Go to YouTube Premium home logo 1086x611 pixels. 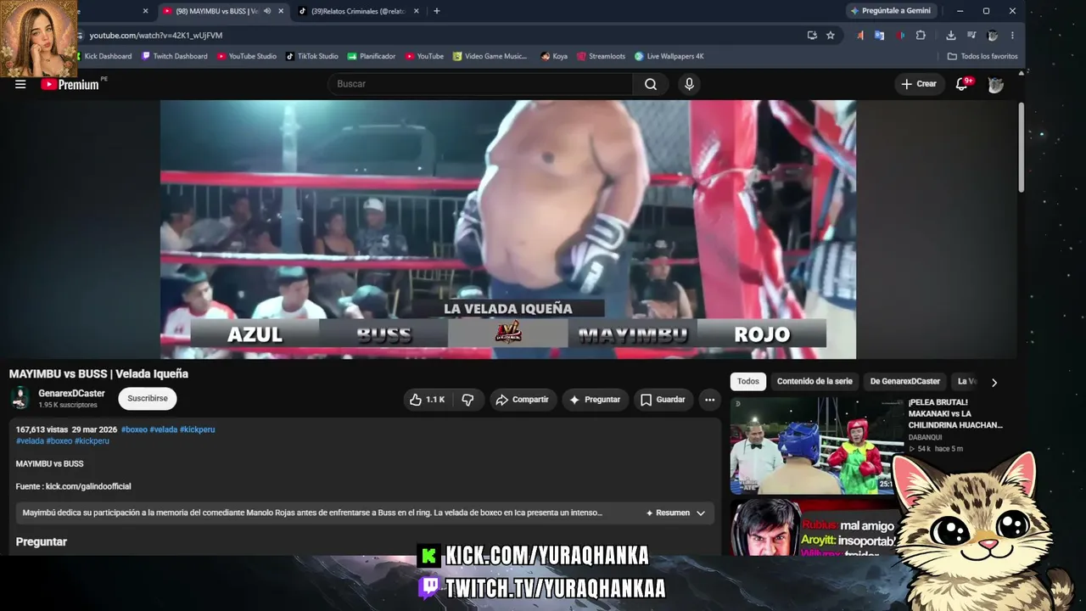click(x=70, y=84)
